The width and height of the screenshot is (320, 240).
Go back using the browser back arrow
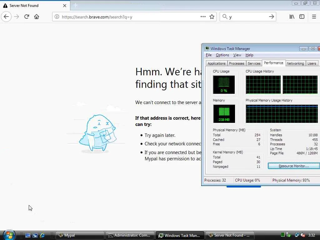tap(6, 17)
